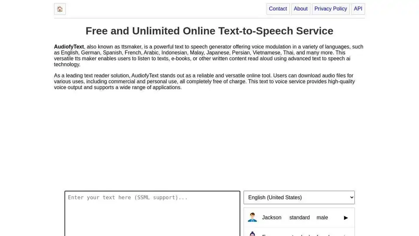Go to the About page

[301, 9]
